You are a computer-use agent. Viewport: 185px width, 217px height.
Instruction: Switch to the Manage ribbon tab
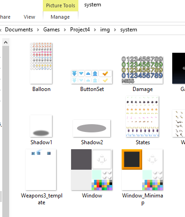[60, 17]
